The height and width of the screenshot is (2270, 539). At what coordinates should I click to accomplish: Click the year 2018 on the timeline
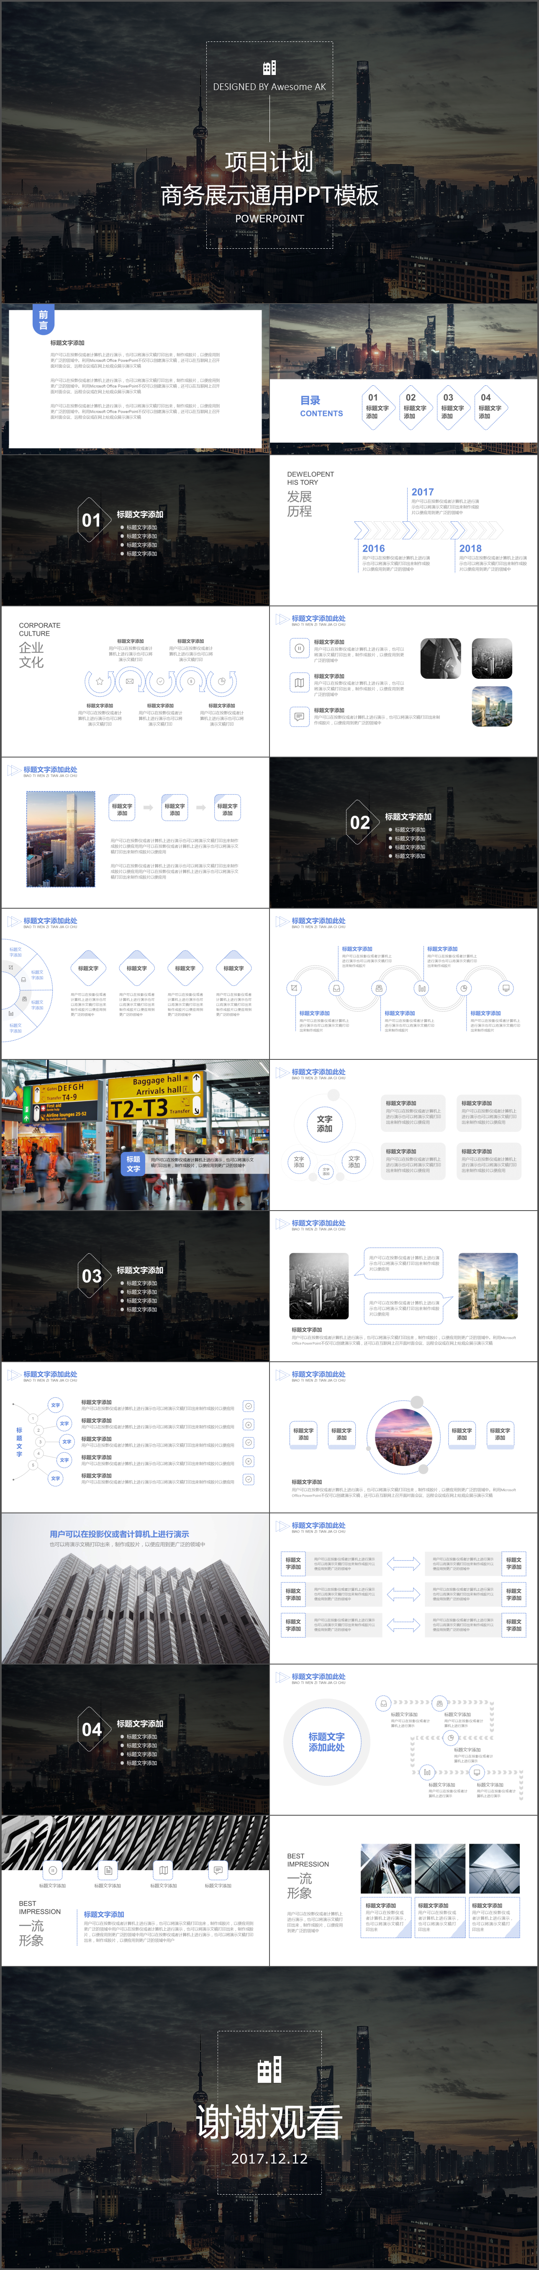point(470,548)
